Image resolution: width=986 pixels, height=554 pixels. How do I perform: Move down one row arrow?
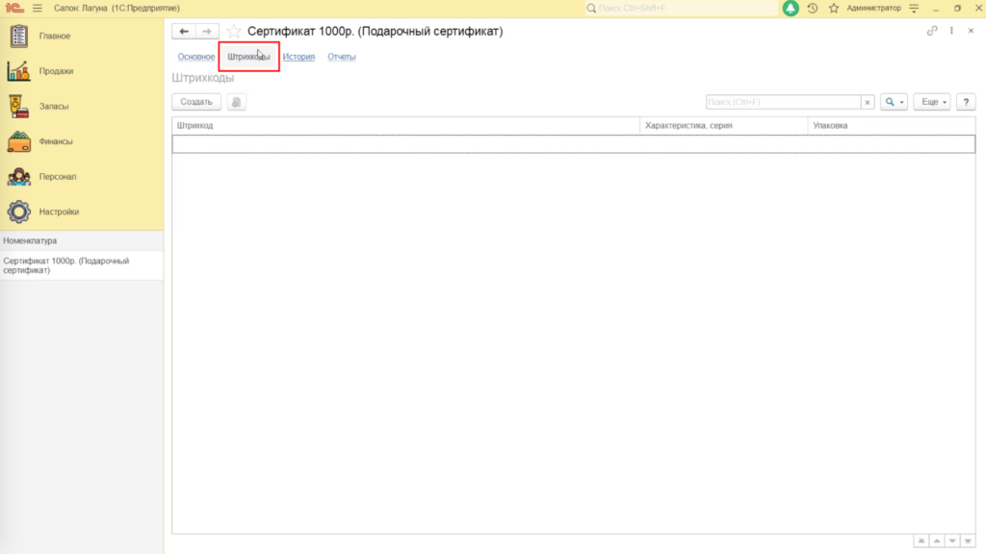952,541
